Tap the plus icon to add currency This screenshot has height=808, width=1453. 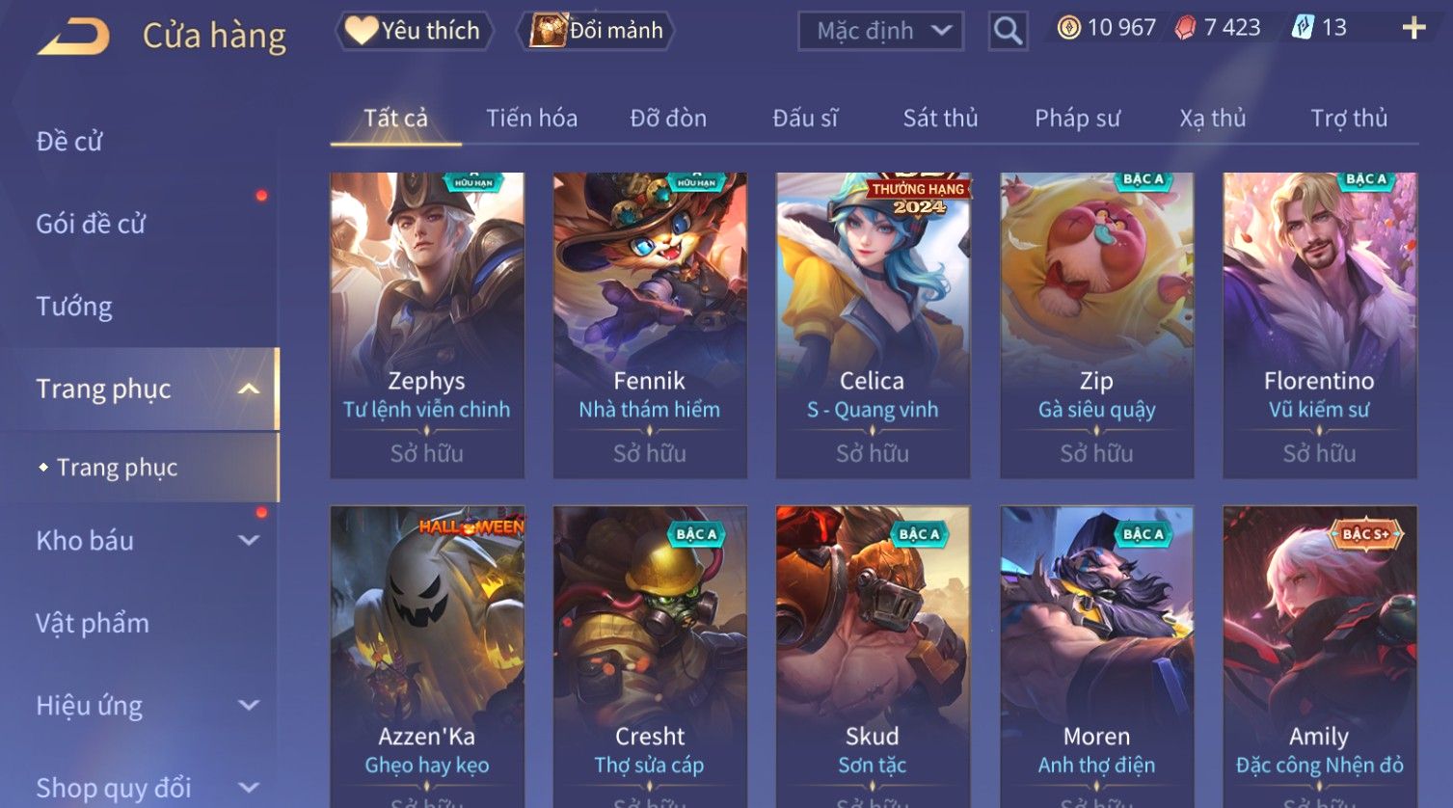1413,28
